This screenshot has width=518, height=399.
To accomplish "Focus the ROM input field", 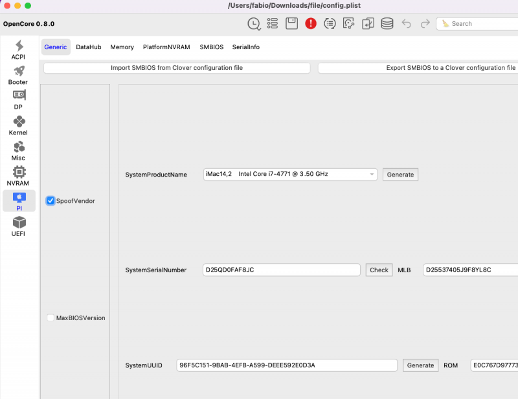I will [x=494, y=365].
